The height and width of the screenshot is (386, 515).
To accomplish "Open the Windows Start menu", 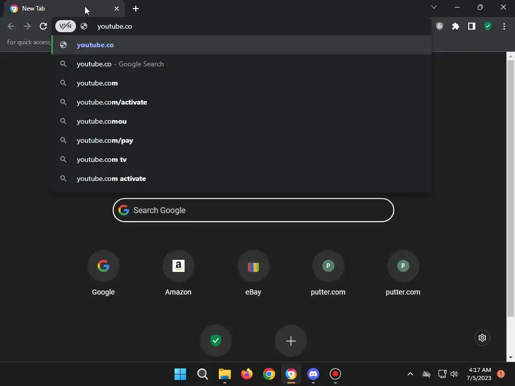I will click(x=180, y=374).
